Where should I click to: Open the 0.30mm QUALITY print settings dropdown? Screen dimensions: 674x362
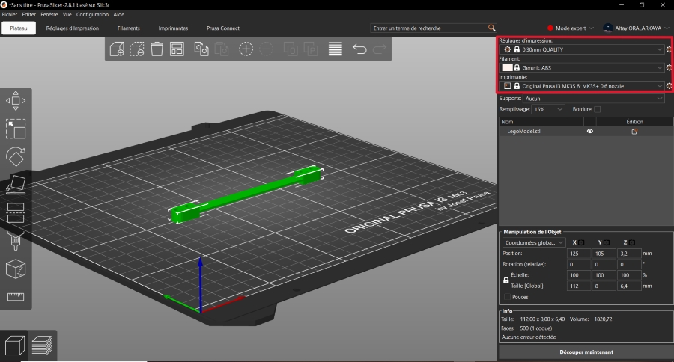tap(583, 49)
